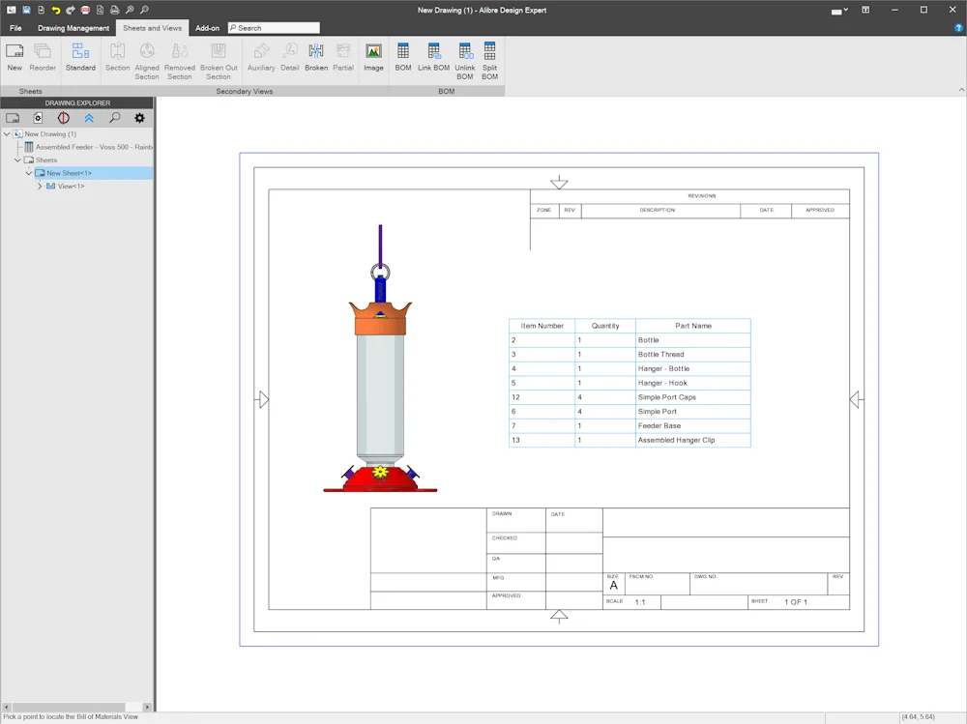Click the red-line circle icon in Drawing Explorer
The height and width of the screenshot is (724, 967).
pyautogui.click(x=64, y=118)
